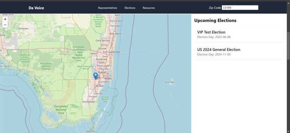Viewport: 290px width, 133px height.
Task: Click the Fort Lauderdale map label
Action: pyautogui.click(x=111, y=52)
